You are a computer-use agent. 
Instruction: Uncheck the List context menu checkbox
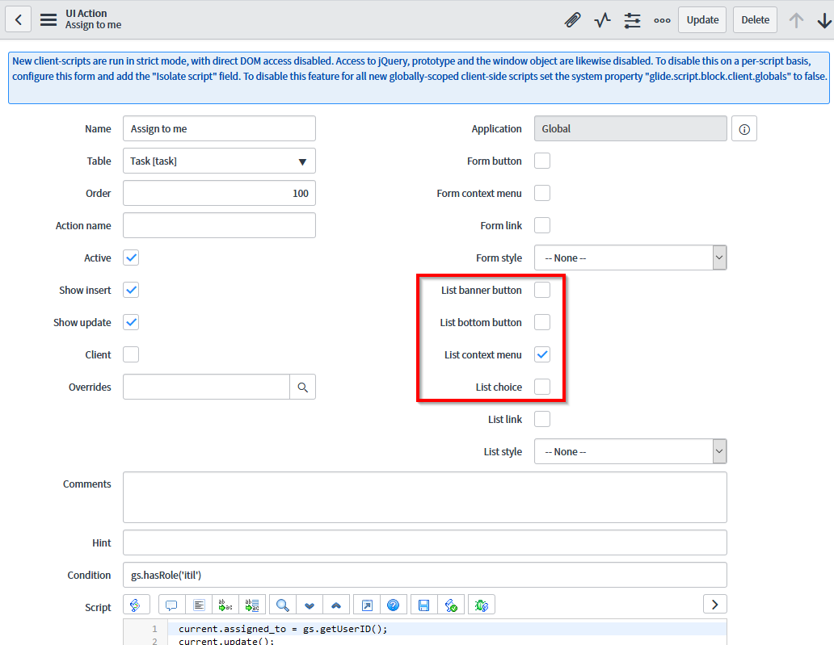pyautogui.click(x=542, y=355)
